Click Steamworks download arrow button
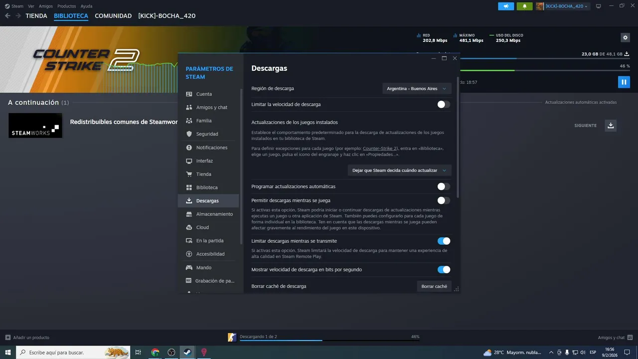This screenshot has height=359, width=638. click(x=611, y=125)
